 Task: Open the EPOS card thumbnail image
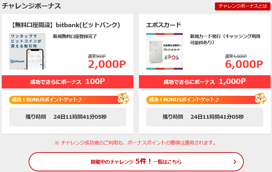(x=164, y=51)
